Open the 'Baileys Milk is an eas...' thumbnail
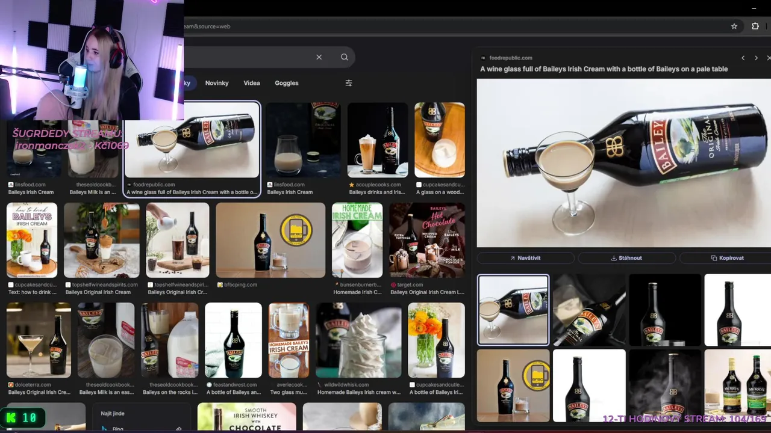771x433 pixels. [106, 340]
